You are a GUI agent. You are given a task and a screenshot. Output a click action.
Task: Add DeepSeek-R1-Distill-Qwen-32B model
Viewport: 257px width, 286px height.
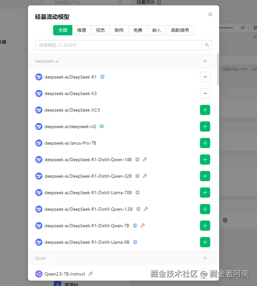[205, 176]
